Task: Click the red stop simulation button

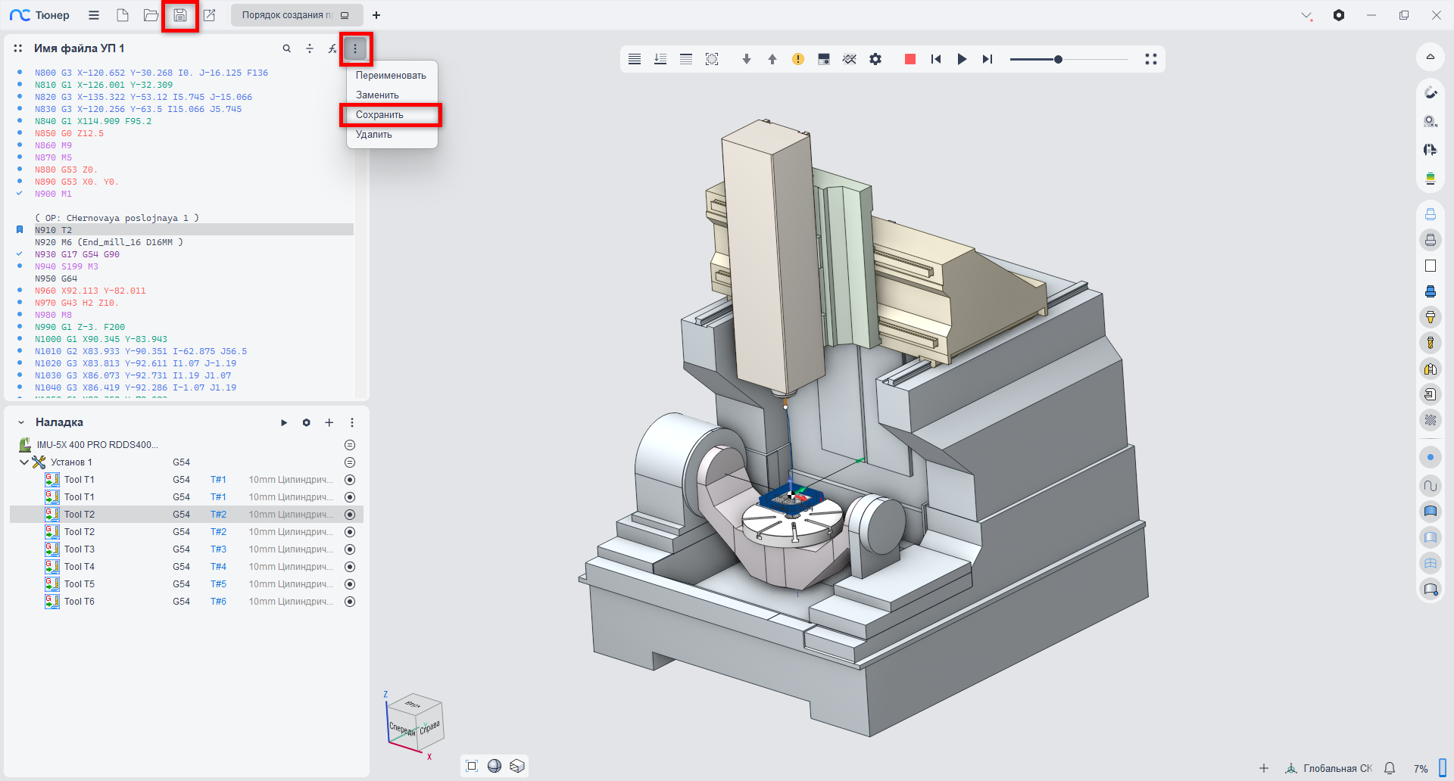Action: coord(910,59)
